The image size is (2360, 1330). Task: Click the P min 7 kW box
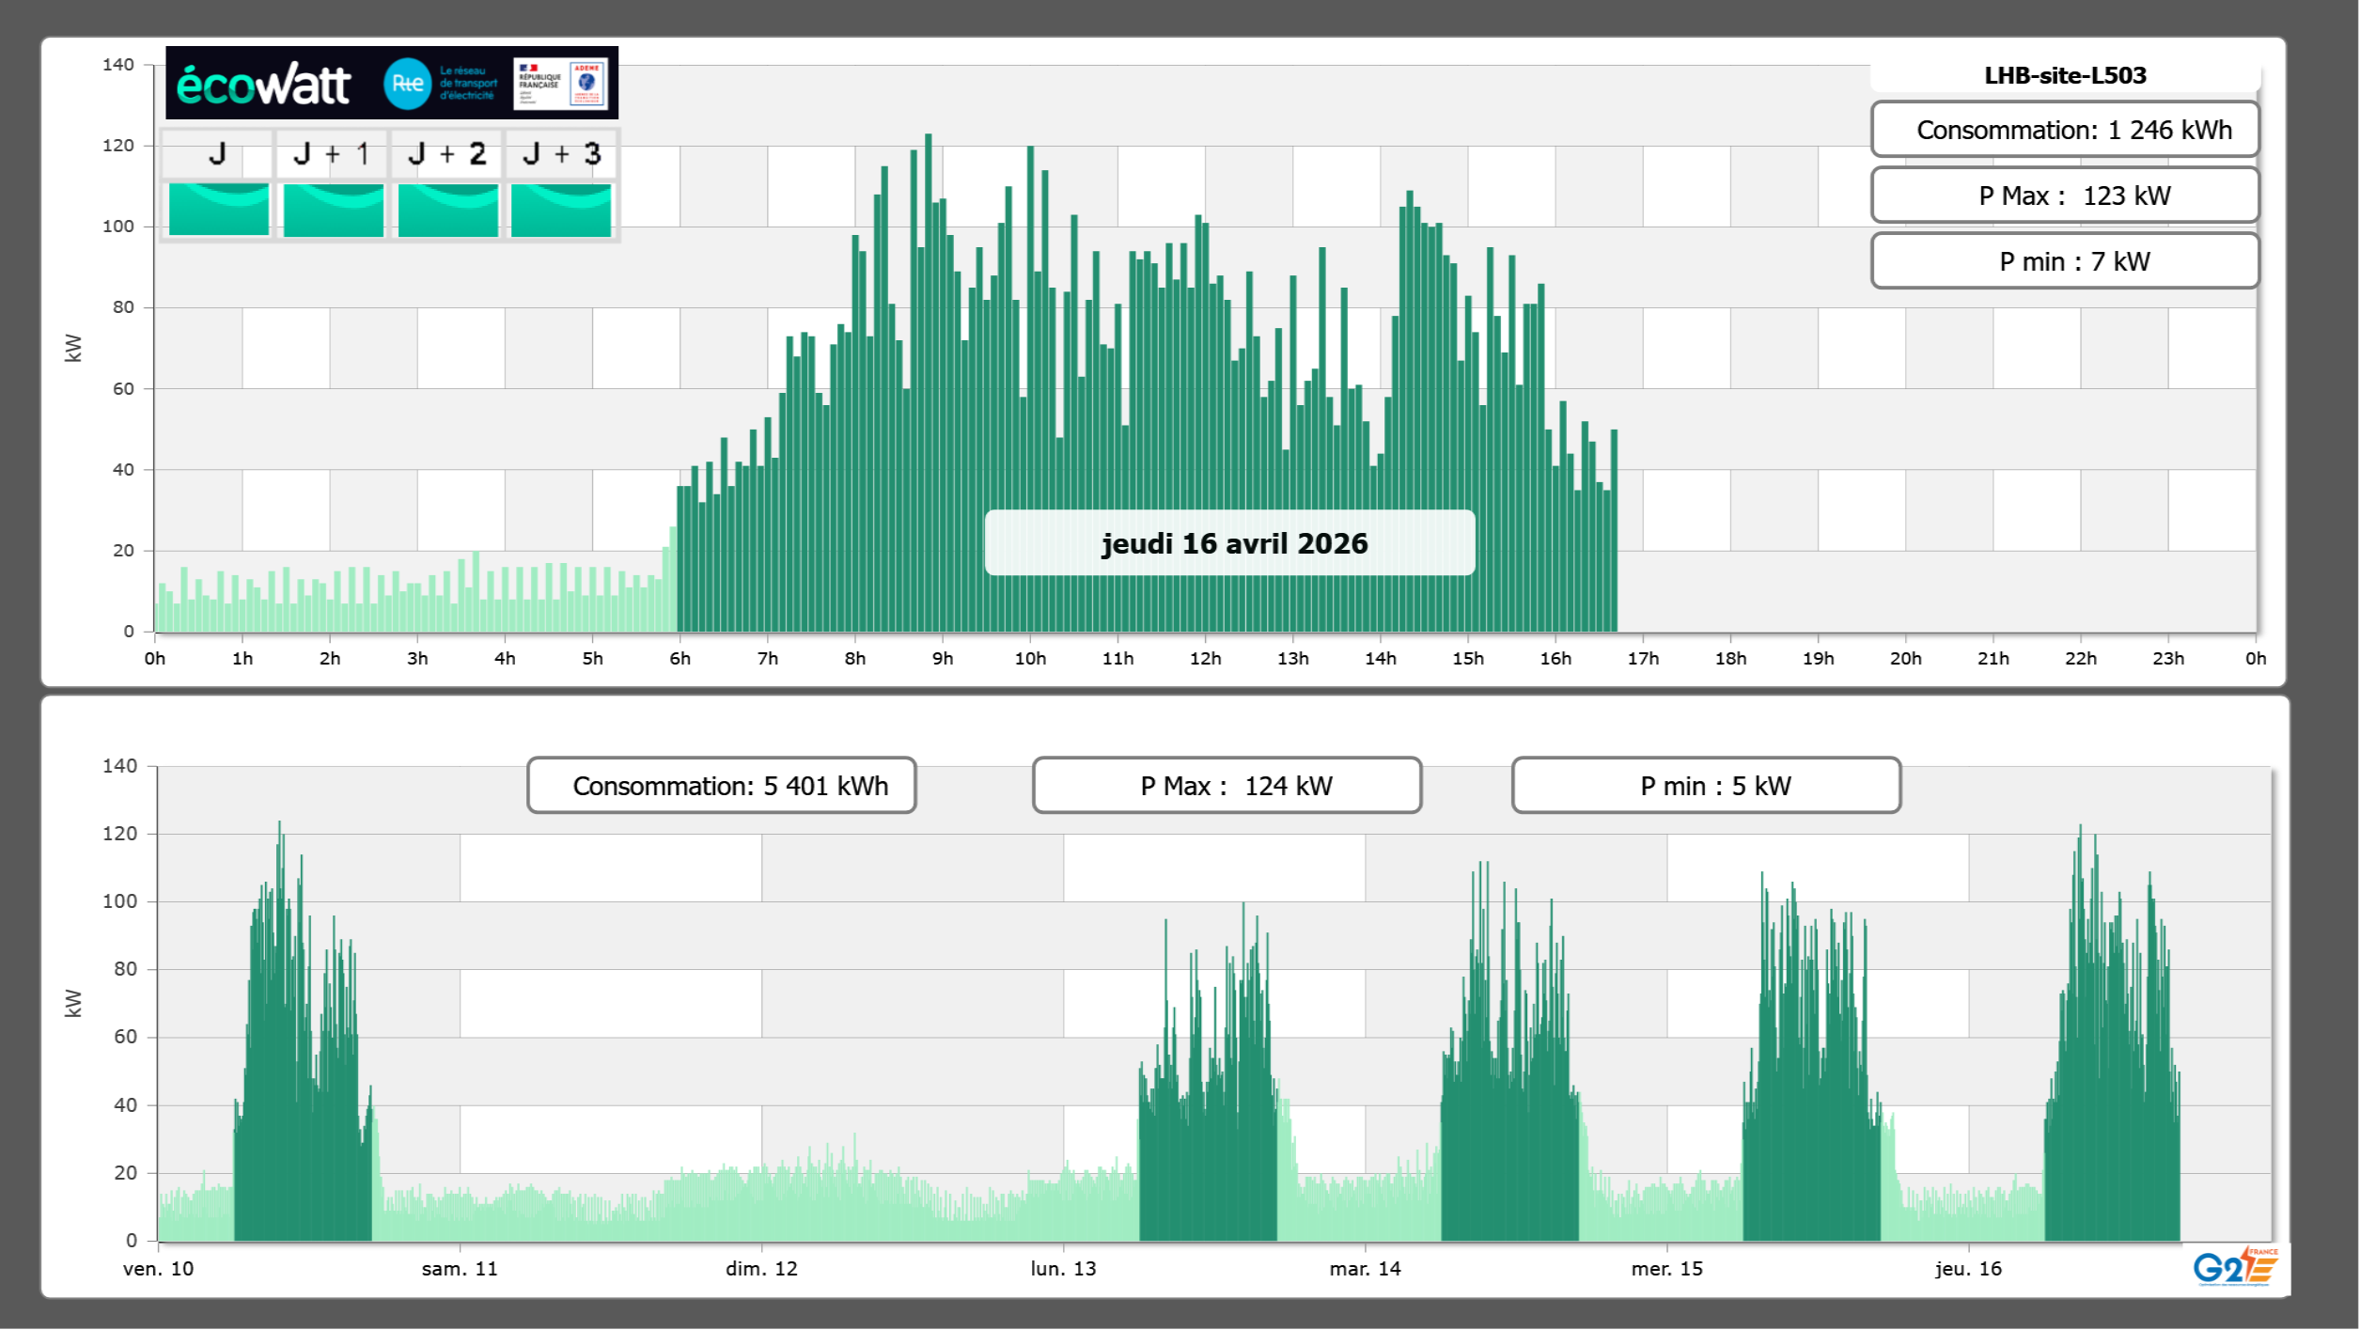(2065, 261)
